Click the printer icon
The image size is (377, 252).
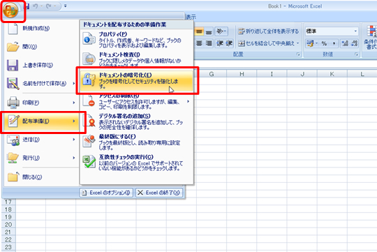tap(13, 103)
